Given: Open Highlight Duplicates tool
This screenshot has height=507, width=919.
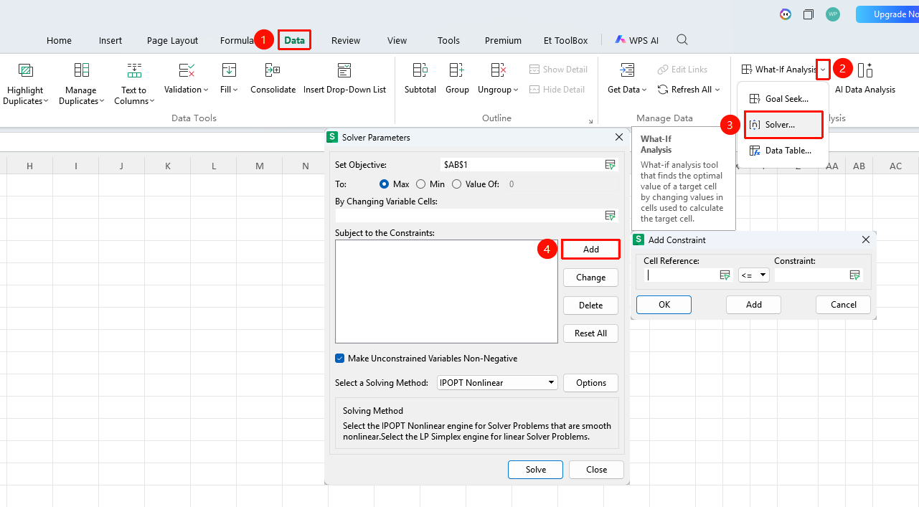Looking at the screenshot, I should tap(26, 83).
